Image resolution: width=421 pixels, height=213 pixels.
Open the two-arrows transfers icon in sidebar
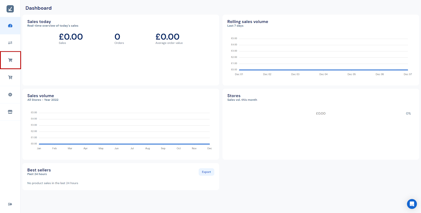[10, 43]
